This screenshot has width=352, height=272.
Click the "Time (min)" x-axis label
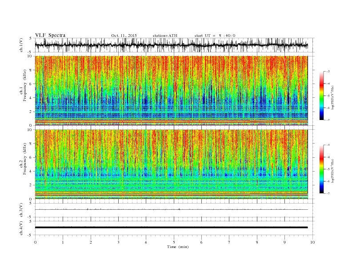tap(178, 247)
